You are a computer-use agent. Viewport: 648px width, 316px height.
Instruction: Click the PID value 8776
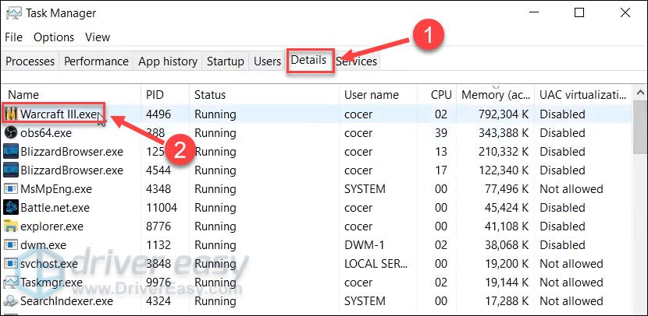point(158,226)
